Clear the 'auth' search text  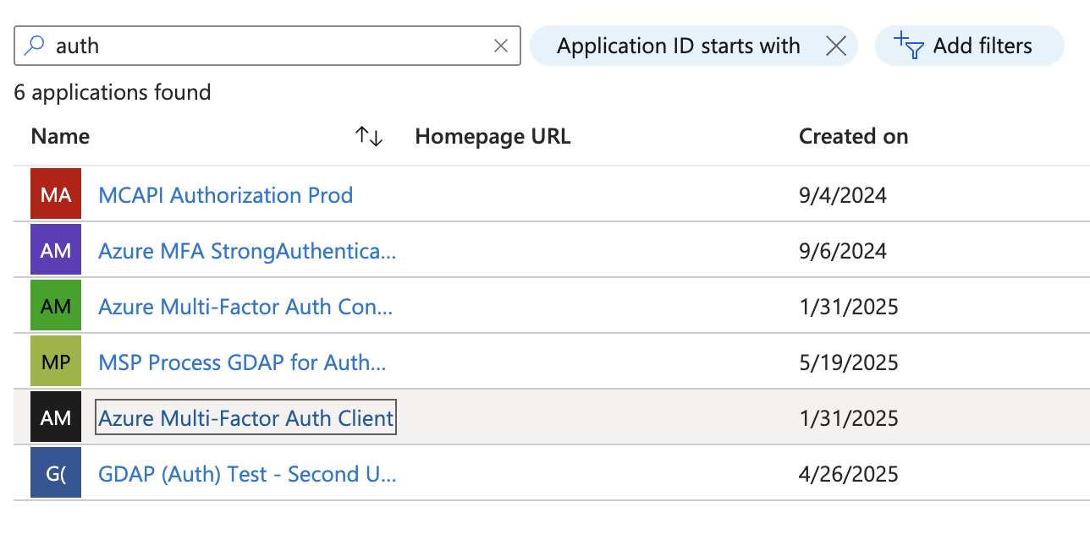(x=501, y=46)
